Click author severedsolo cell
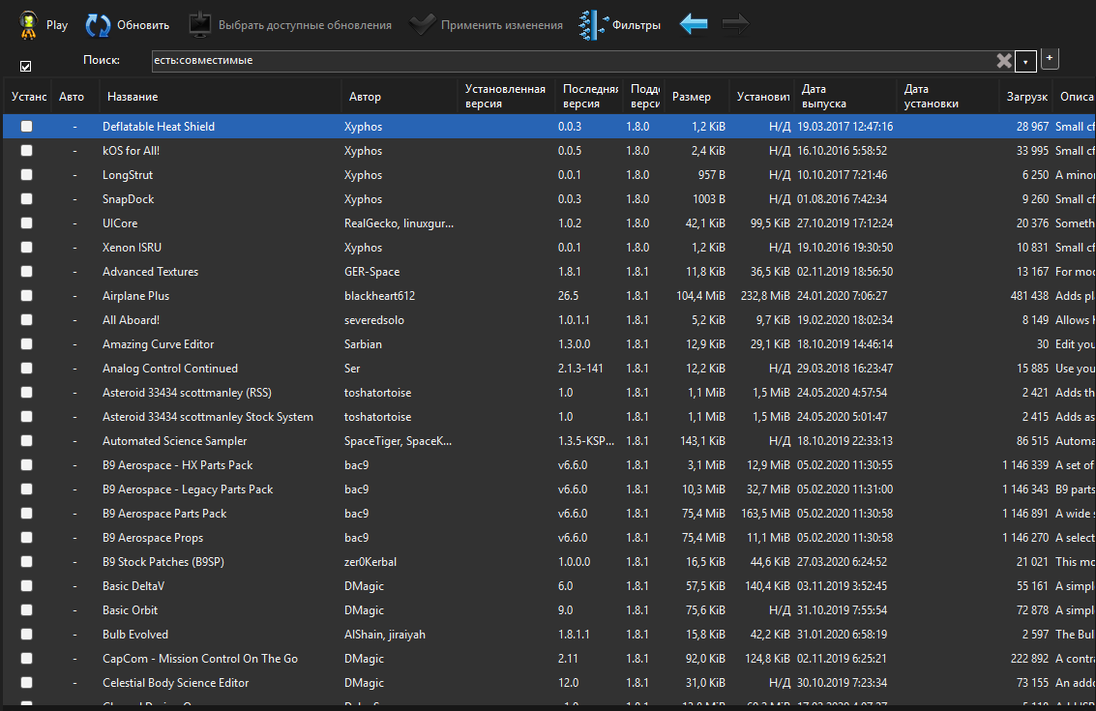This screenshot has width=1096, height=711. [374, 319]
